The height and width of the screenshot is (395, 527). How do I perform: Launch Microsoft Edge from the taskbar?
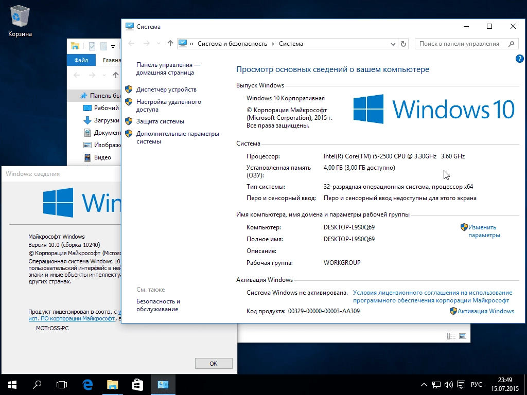coord(87,385)
